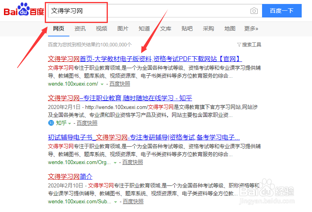This screenshot has height=212, width=312.
Task: Click the 百度一下 search button
Action: point(282,11)
